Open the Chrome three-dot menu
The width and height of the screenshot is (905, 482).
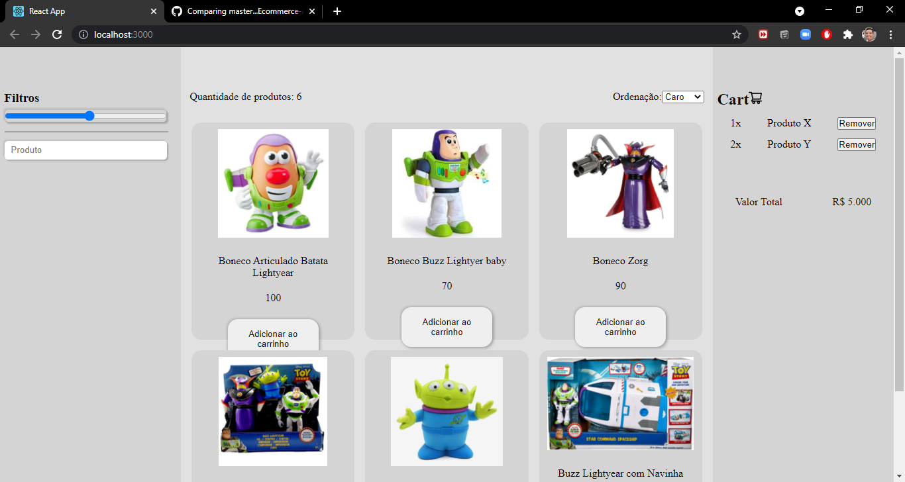(890, 34)
